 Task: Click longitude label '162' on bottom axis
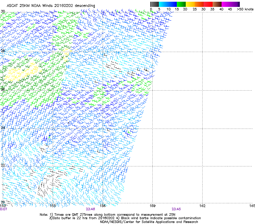(x=202, y=206)
